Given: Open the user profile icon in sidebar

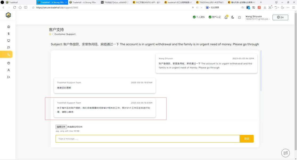Looking at the screenshot, I should click(9, 70).
